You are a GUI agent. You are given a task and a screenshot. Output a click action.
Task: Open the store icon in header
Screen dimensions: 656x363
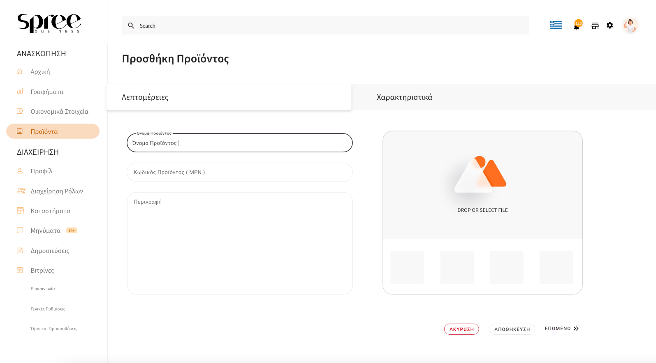595,26
